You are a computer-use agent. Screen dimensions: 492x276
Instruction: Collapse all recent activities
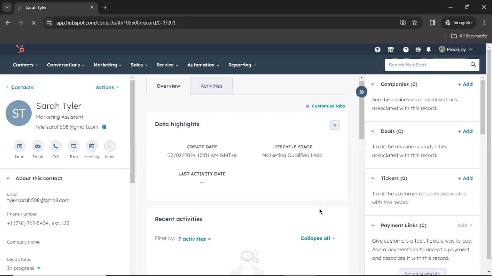coord(317,238)
